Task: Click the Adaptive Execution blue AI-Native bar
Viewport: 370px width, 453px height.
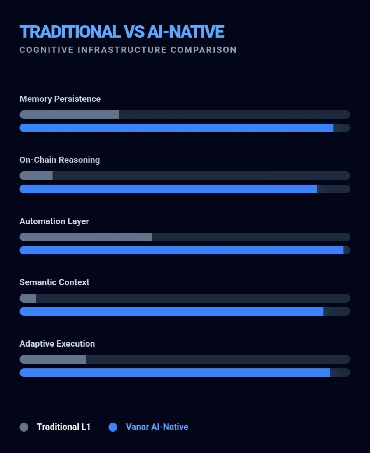Action: point(175,373)
